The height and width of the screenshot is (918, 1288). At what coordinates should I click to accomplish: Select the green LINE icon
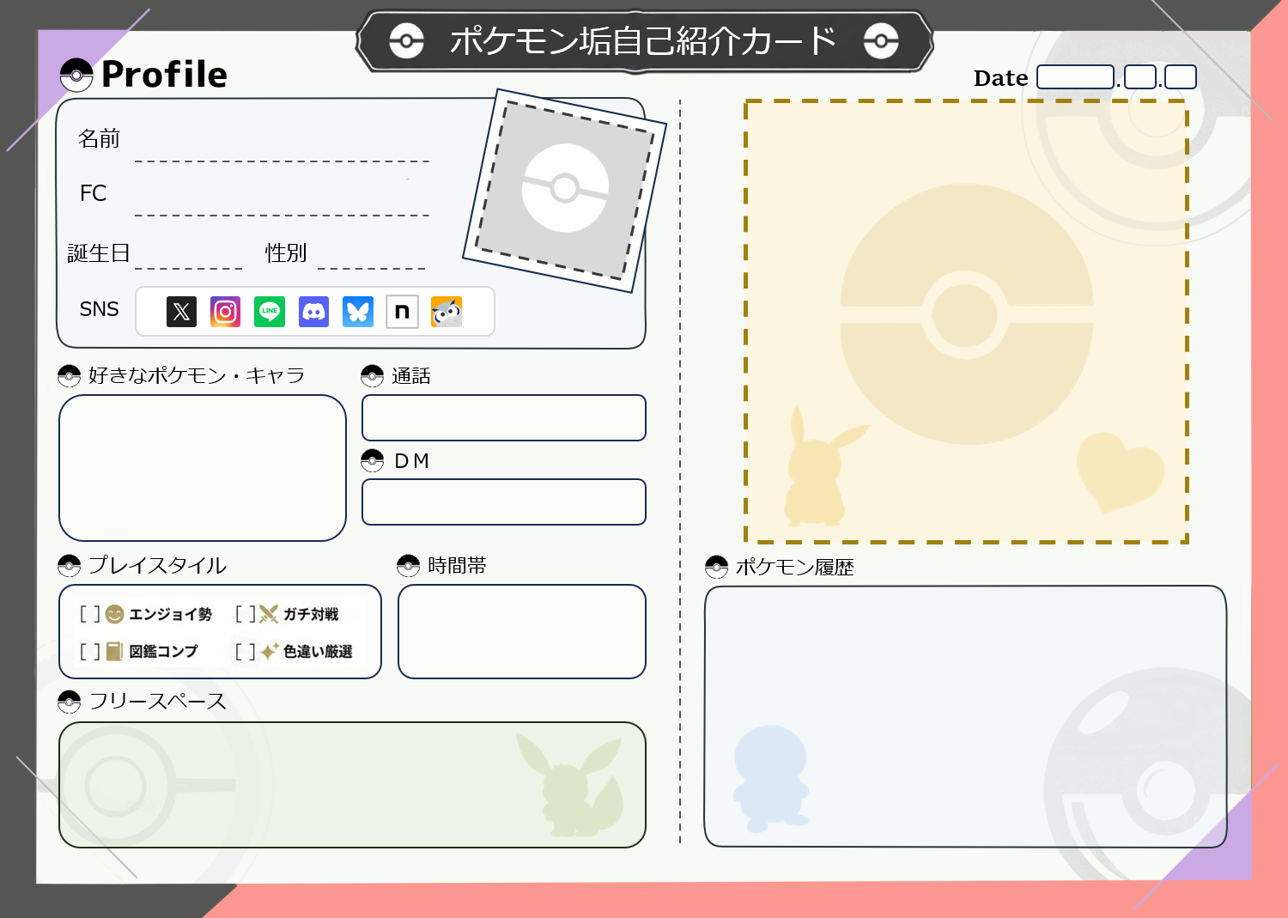[270, 312]
